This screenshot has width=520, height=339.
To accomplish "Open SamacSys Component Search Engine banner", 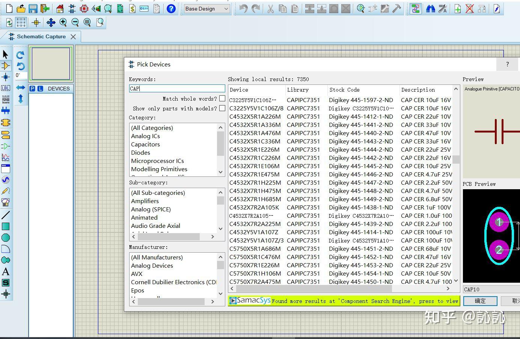I will pos(344,301).
